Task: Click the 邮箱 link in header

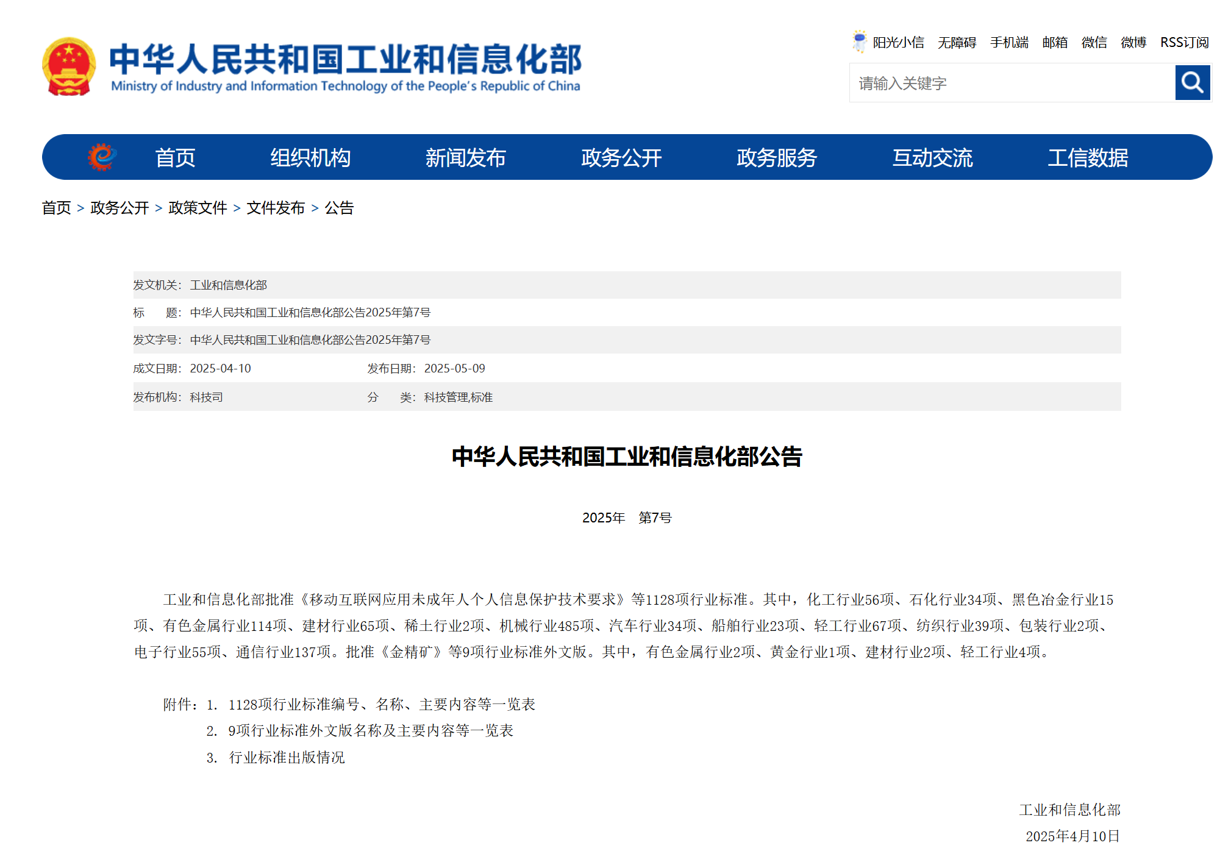Action: 1055,42
